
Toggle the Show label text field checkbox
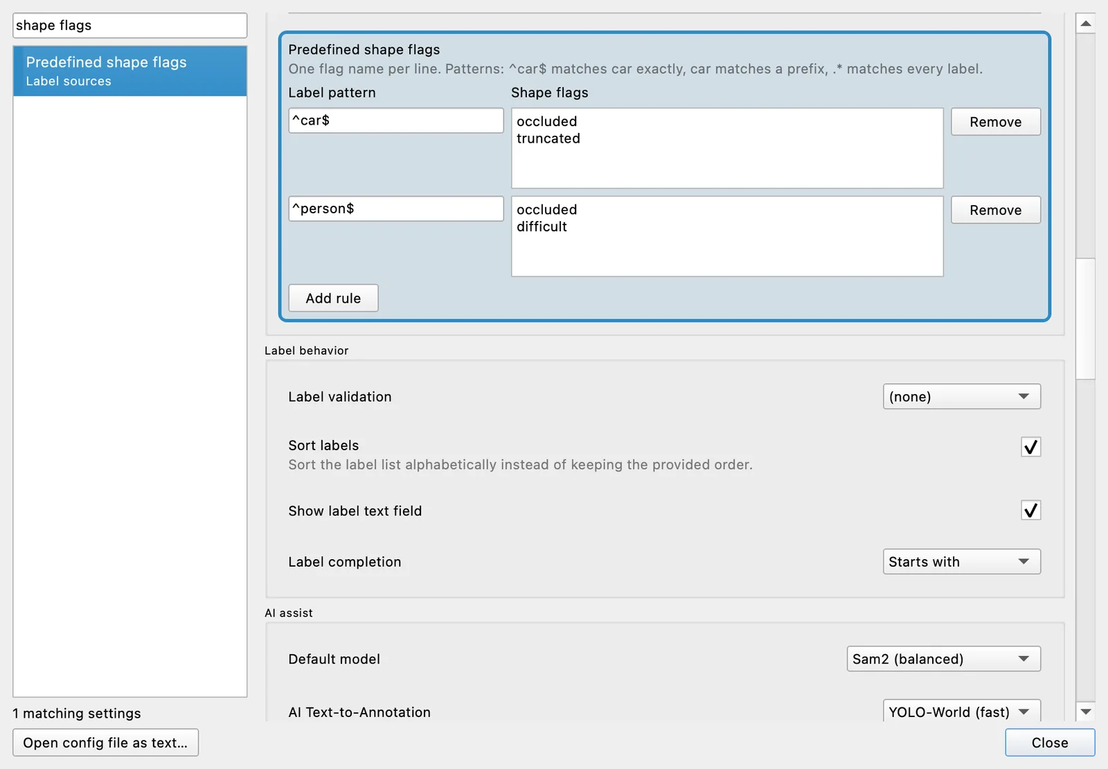1030,511
